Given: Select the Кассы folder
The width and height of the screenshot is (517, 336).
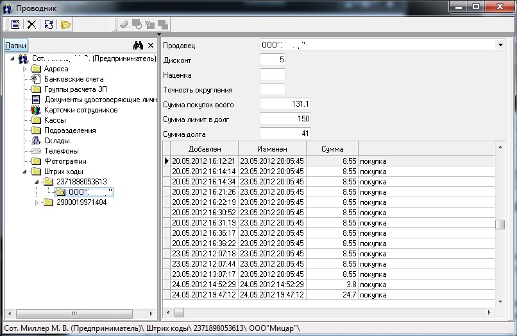Looking at the screenshot, I should click(x=55, y=120).
